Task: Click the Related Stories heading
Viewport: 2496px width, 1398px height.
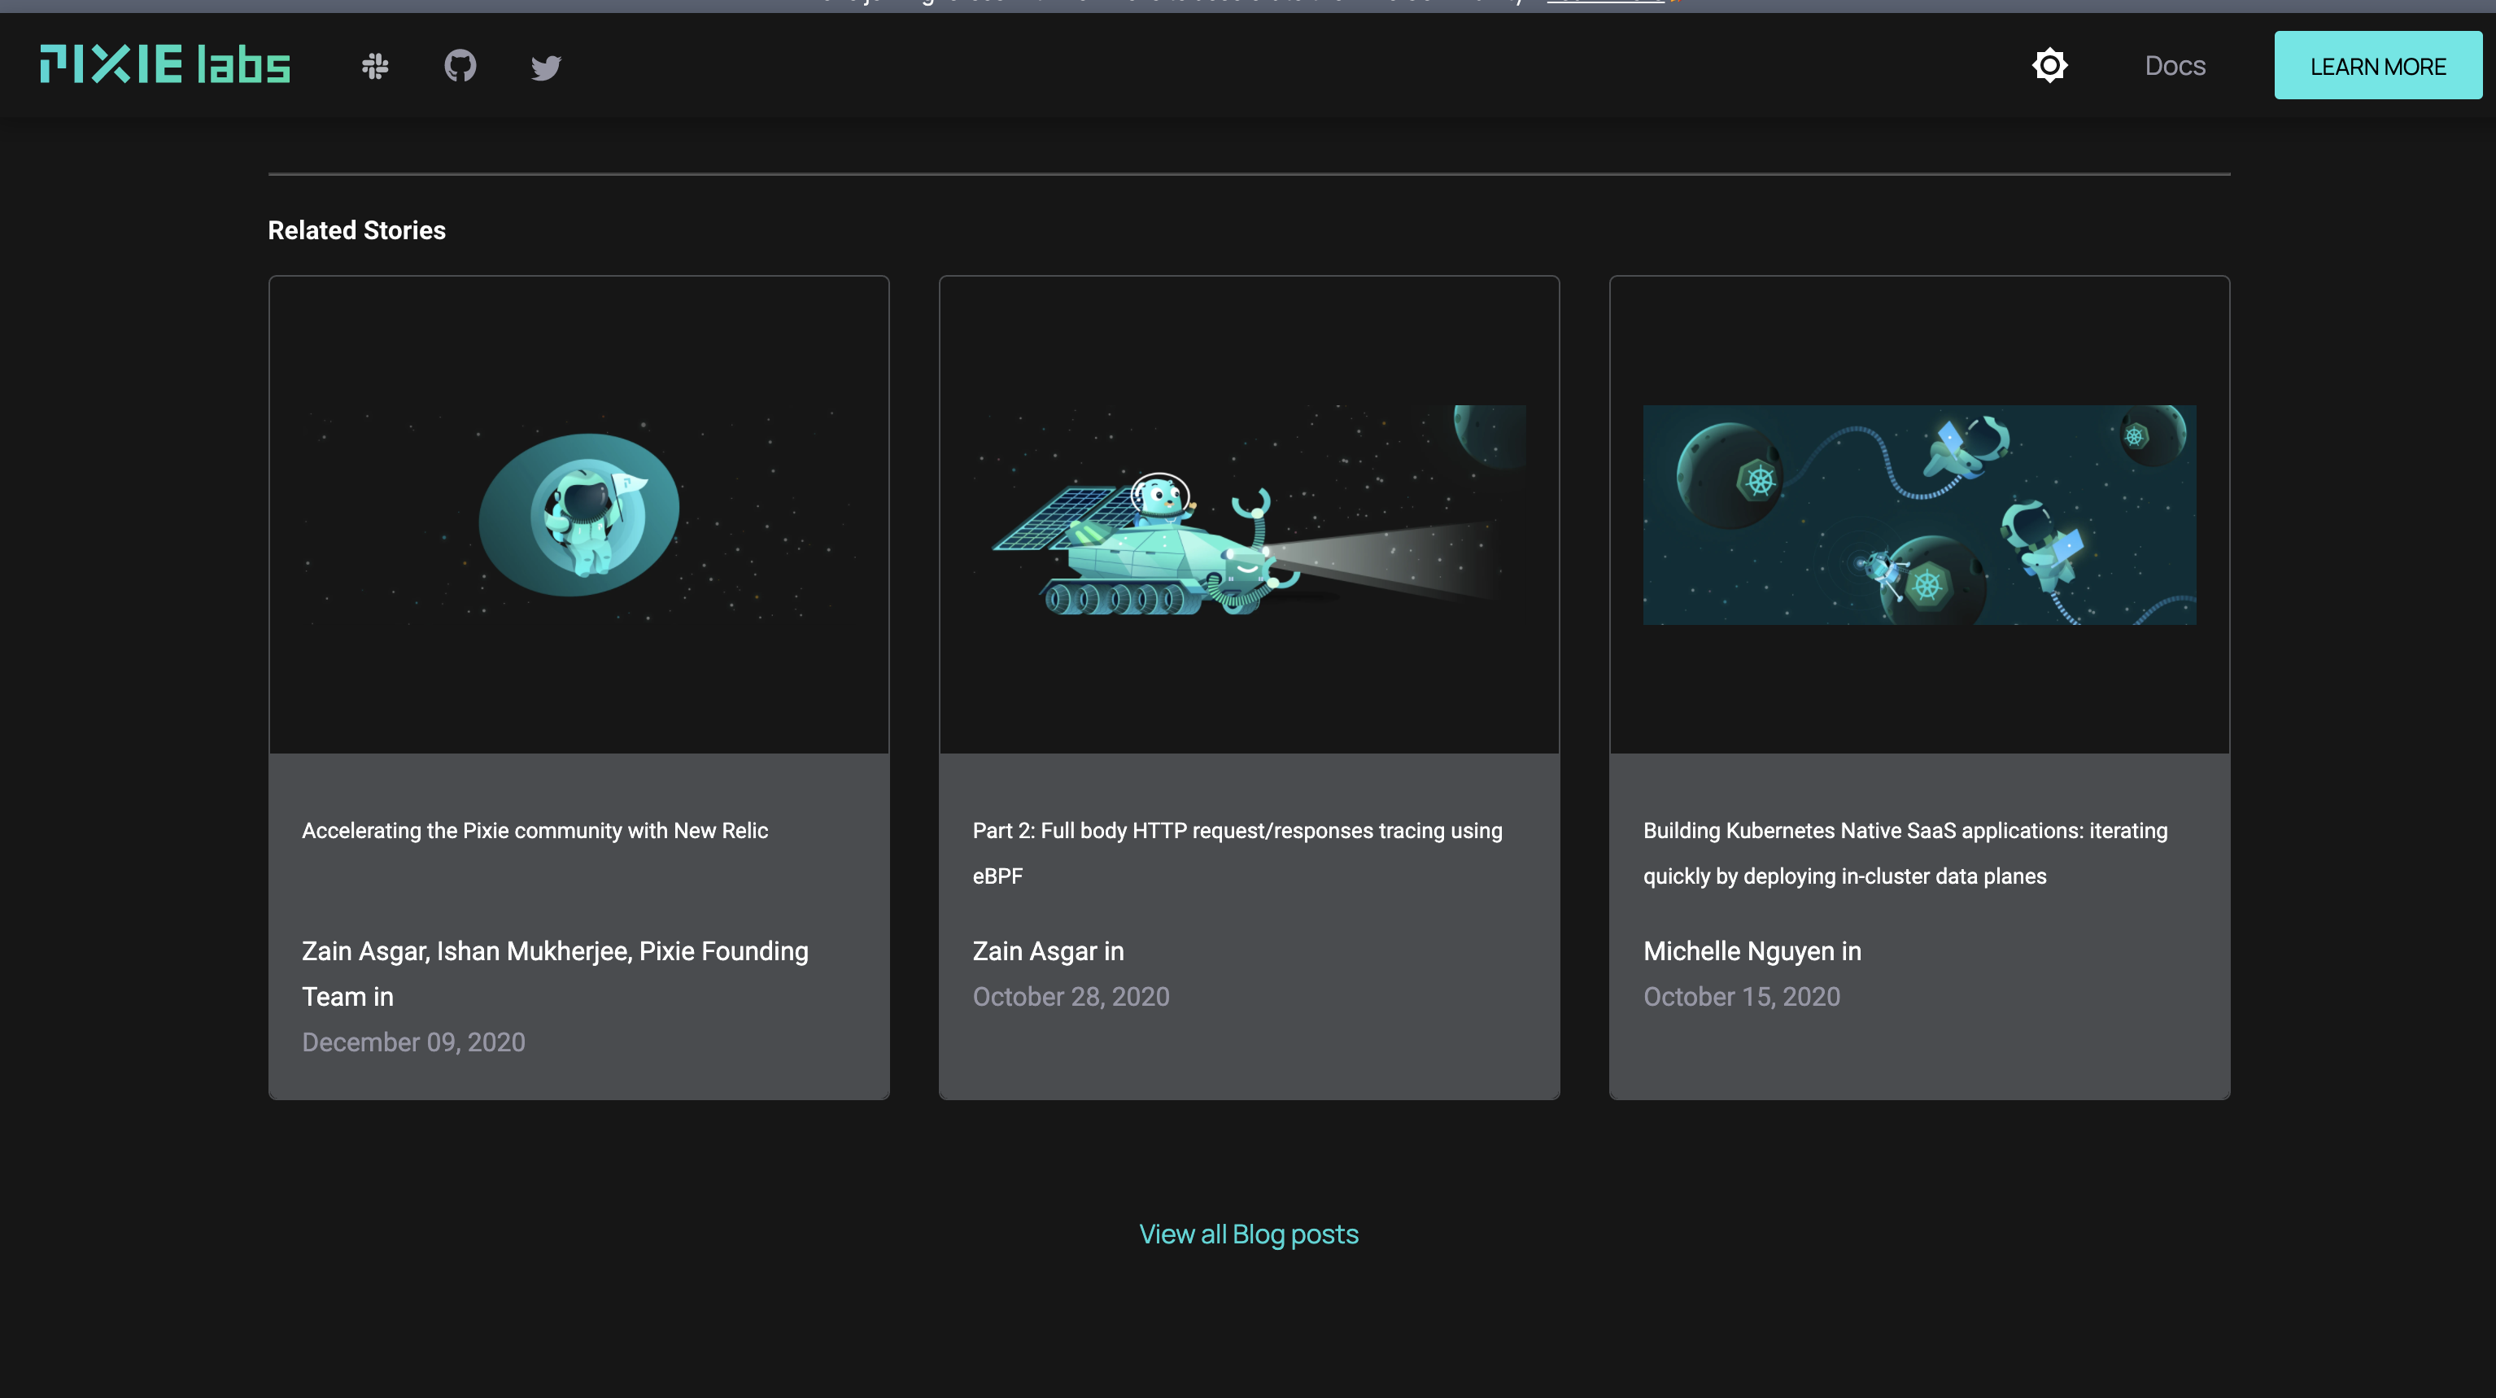Action: click(x=356, y=229)
